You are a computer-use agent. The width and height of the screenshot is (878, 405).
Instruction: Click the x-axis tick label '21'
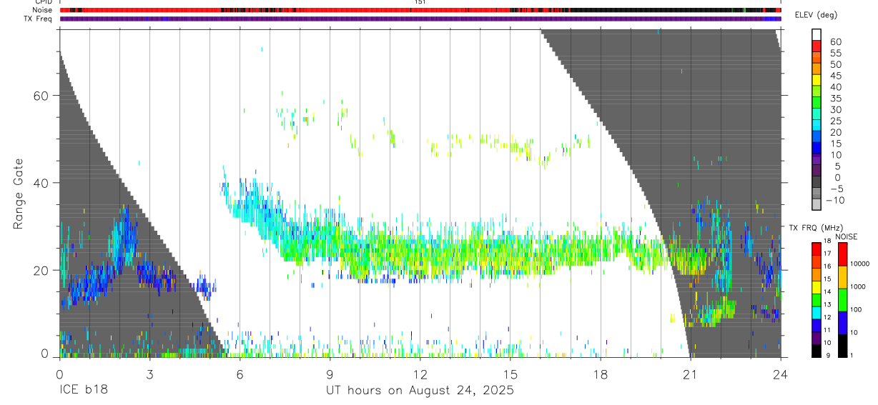[690, 374]
